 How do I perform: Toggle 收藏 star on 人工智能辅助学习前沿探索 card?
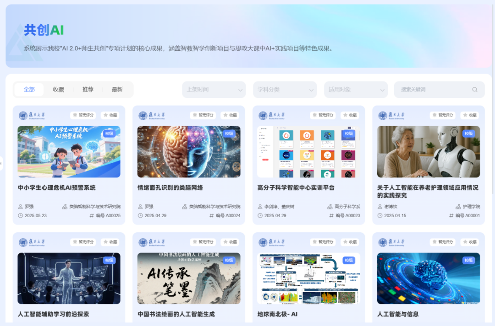pyautogui.click(x=110, y=242)
